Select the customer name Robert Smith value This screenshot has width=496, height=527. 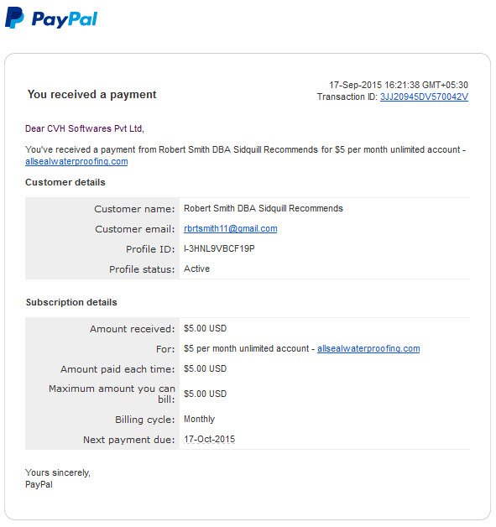pos(264,208)
